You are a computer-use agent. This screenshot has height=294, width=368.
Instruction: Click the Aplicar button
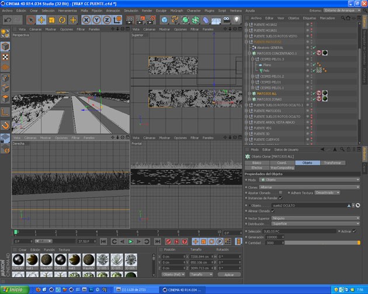[229, 275]
